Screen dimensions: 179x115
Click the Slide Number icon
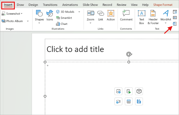(x=175, y=18)
